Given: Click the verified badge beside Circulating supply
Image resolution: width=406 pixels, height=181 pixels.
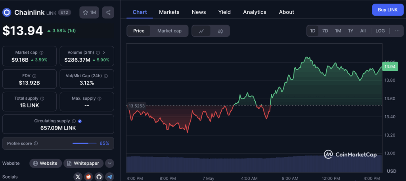Looking at the screenshot, I should pos(80,121).
